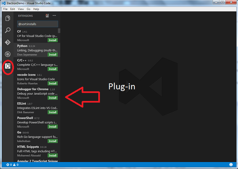The width and height of the screenshot is (238, 169).
Task: Click the Visual Studio Code title bar logo
Action: (x=4, y=3)
